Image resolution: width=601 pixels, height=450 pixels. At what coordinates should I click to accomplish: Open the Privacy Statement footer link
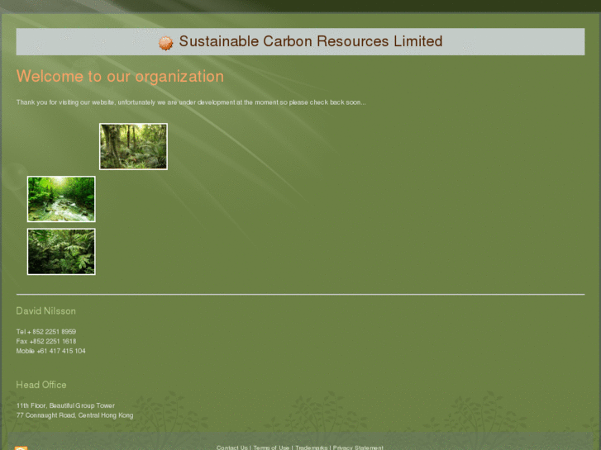coord(358,448)
